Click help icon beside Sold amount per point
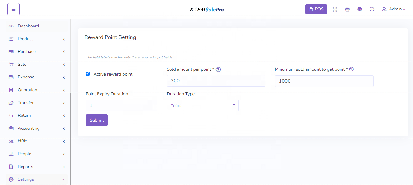This screenshot has width=413, height=185. pos(218,69)
